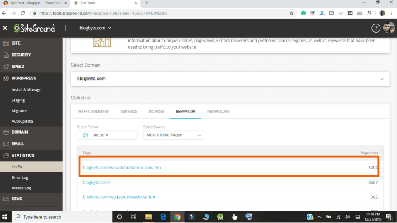Click the help question mark icon
Viewport: 397px width, 223px height.
tap(376, 28)
